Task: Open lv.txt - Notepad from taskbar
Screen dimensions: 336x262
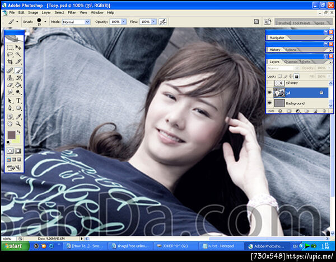Action: [x=221, y=246]
